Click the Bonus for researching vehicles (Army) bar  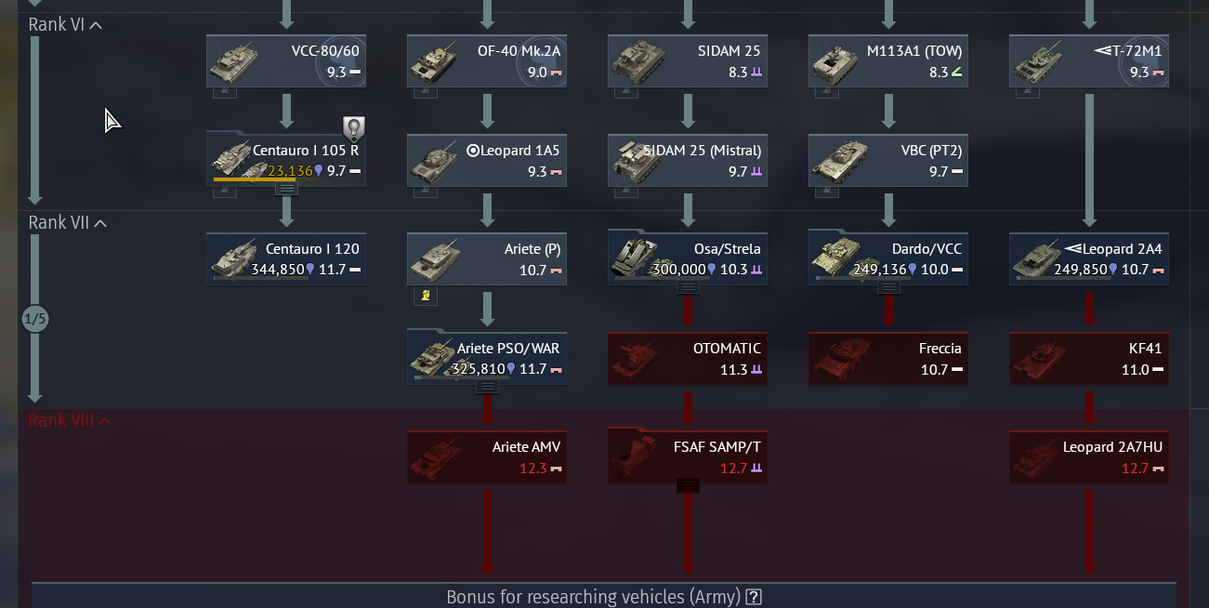(x=604, y=596)
